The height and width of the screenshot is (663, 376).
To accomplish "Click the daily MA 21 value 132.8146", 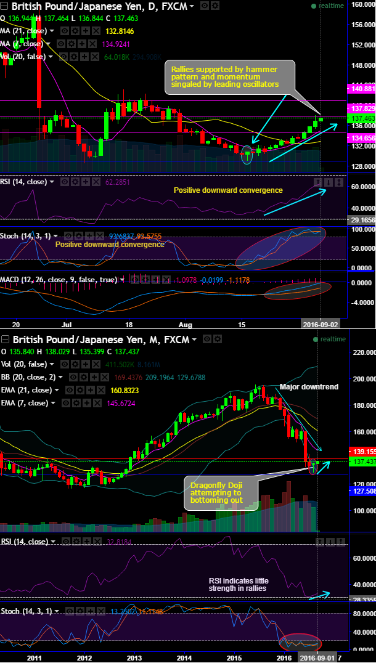I will [120, 31].
